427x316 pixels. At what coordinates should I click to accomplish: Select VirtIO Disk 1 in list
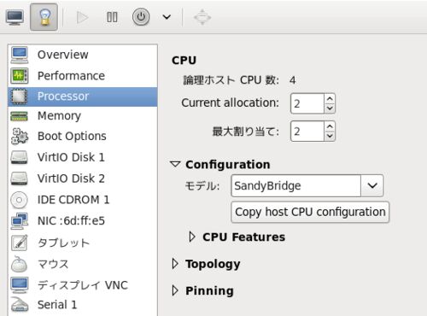click(x=83, y=157)
